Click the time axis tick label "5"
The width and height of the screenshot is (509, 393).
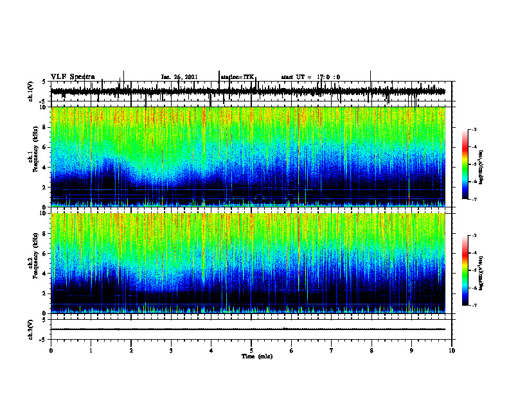[x=251, y=351]
